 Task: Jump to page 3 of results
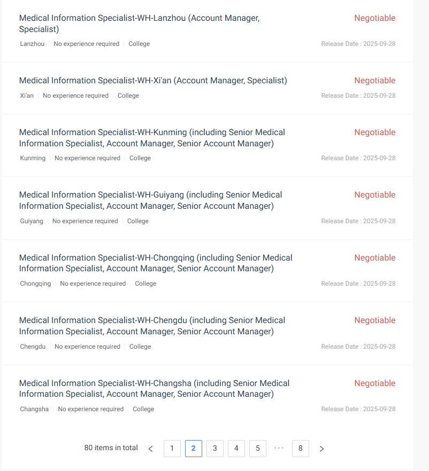[x=215, y=449]
